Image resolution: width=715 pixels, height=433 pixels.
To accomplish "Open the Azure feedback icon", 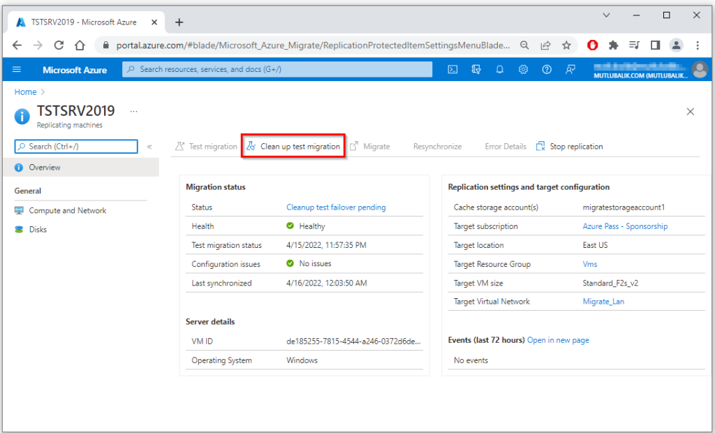I will (x=570, y=69).
